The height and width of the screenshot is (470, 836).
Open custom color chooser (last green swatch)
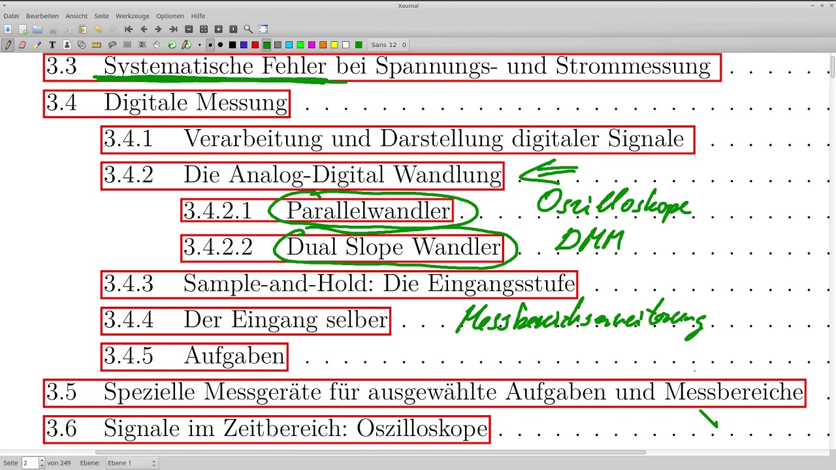coord(359,45)
